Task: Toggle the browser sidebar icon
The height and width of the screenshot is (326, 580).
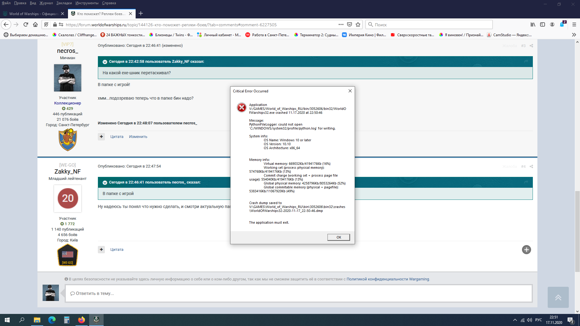Action: [543, 24]
